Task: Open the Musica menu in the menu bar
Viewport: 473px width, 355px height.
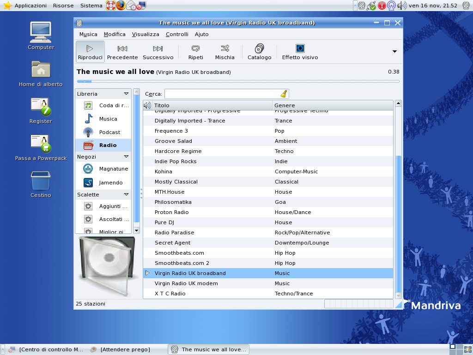Action: click(88, 34)
